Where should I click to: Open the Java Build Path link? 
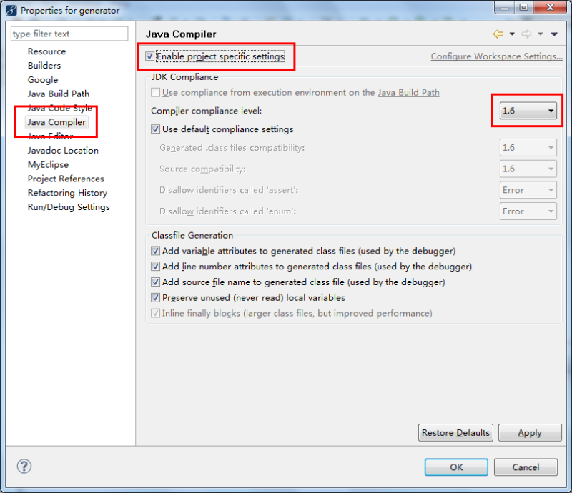tap(408, 92)
